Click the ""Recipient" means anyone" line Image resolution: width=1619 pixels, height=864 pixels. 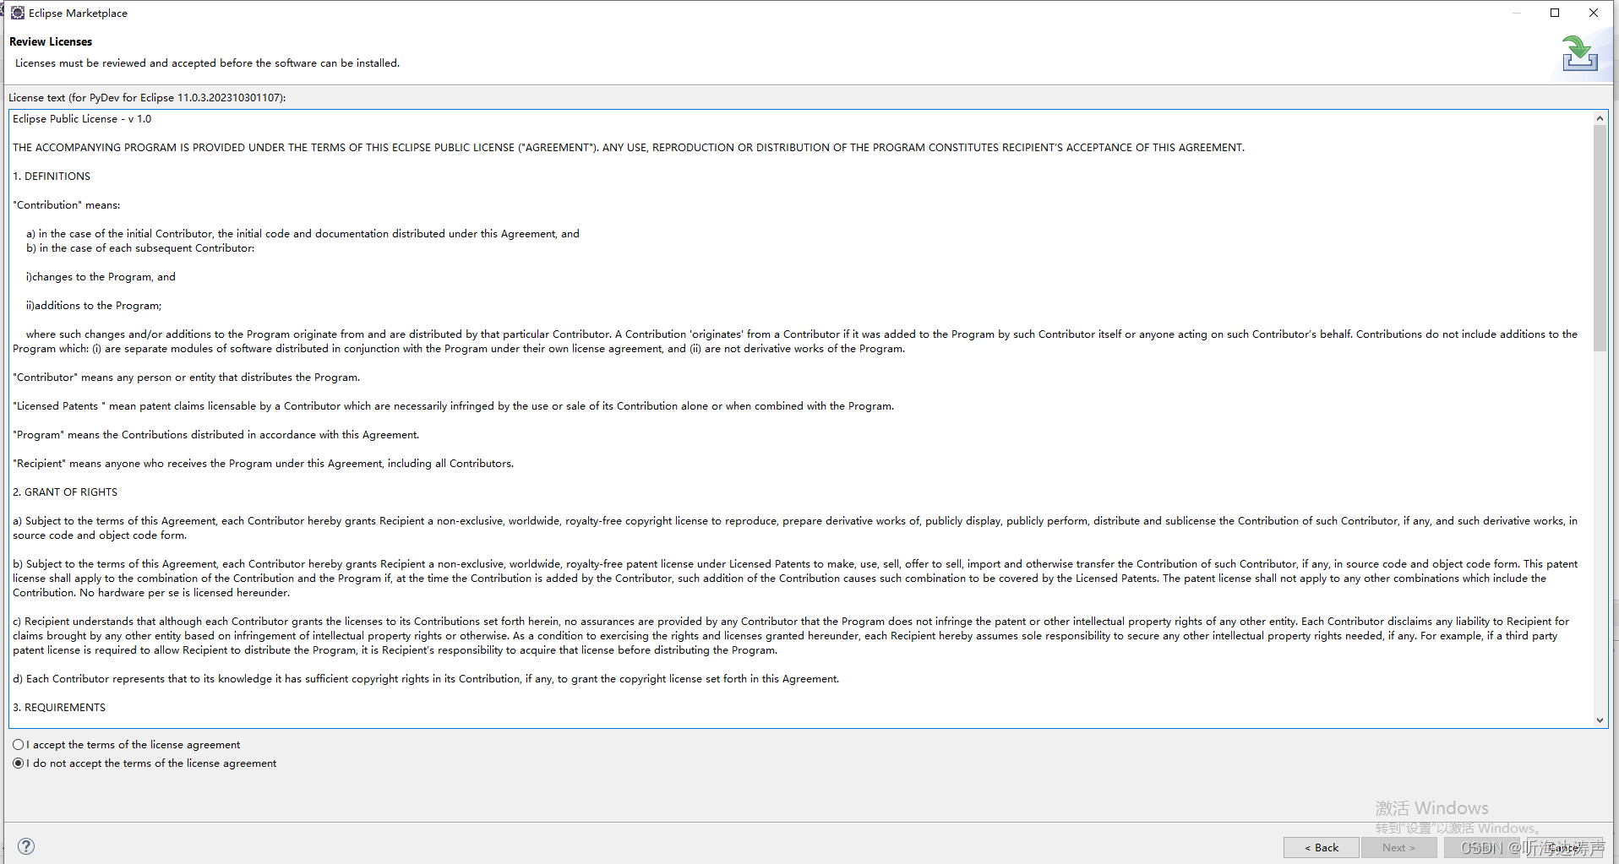click(x=263, y=464)
